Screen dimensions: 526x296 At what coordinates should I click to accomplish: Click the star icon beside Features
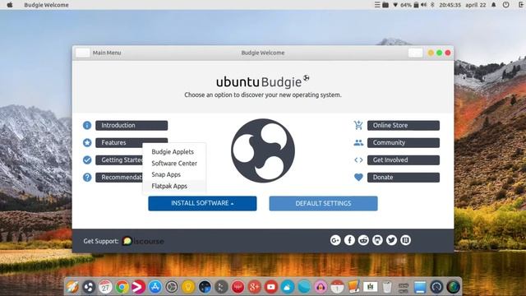tap(87, 142)
